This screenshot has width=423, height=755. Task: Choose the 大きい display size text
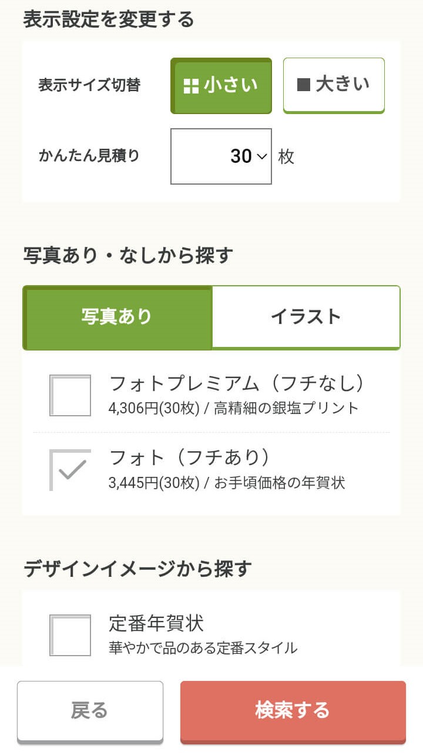[x=343, y=85]
